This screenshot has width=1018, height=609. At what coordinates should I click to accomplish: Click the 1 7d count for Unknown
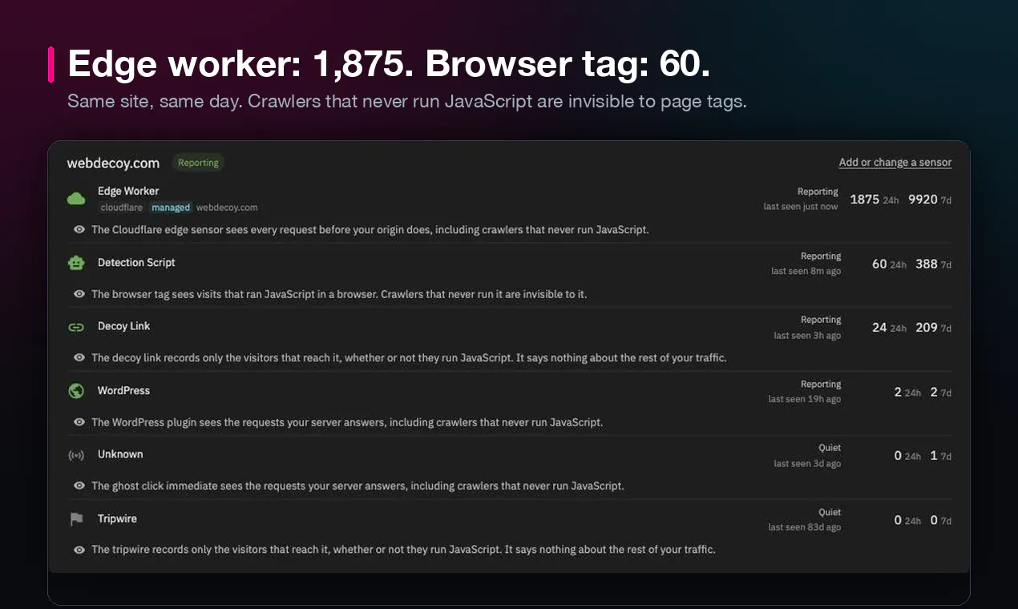[941, 456]
